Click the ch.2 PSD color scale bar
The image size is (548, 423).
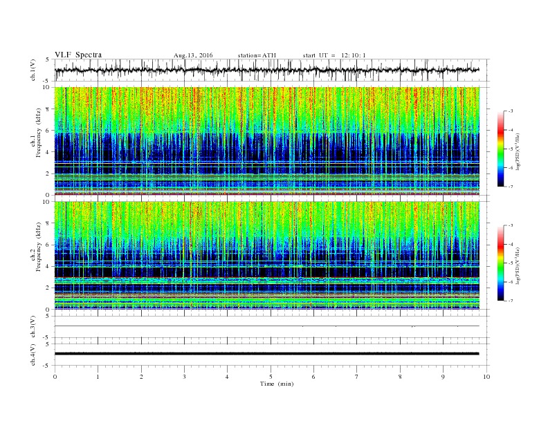500,263
